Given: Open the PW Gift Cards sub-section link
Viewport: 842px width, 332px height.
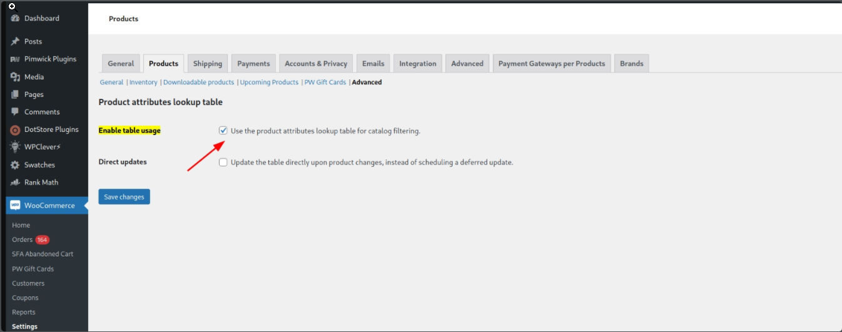Looking at the screenshot, I should coord(325,82).
